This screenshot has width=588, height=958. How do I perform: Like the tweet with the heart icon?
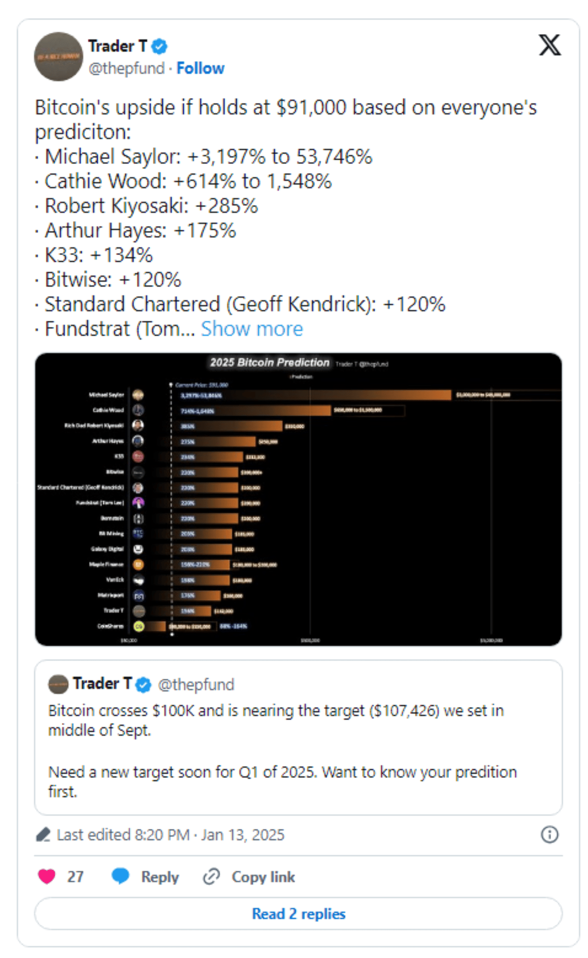coord(46,877)
